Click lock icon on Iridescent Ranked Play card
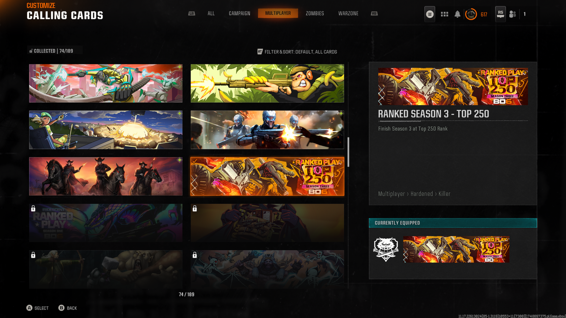The height and width of the screenshot is (318, 566). click(x=33, y=208)
